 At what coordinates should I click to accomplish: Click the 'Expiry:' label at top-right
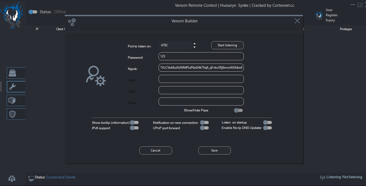point(331,20)
